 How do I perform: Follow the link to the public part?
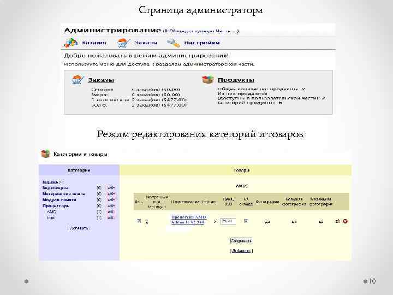[201, 31]
